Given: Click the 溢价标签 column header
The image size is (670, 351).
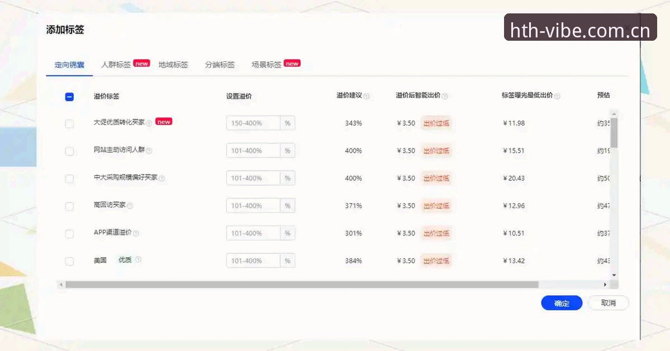Looking at the screenshot, I should coord(106,97).
